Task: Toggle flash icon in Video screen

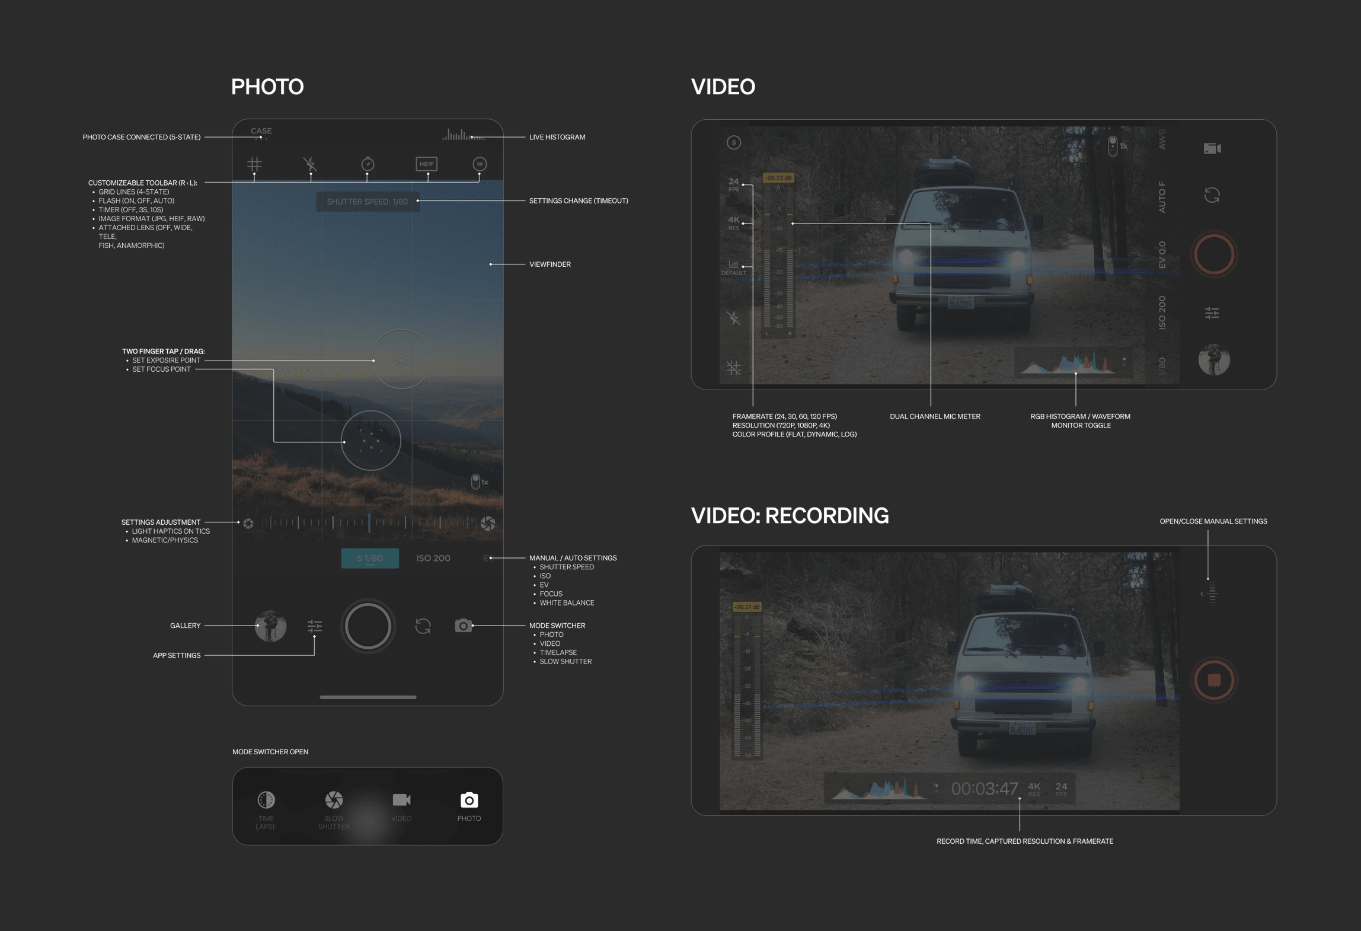Action: point(734,318)
